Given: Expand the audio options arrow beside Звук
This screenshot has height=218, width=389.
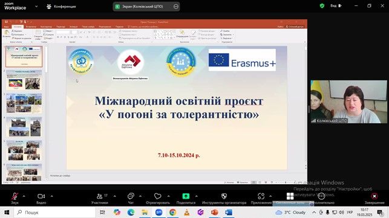Looking at the screenshot, I should point(24,196).
